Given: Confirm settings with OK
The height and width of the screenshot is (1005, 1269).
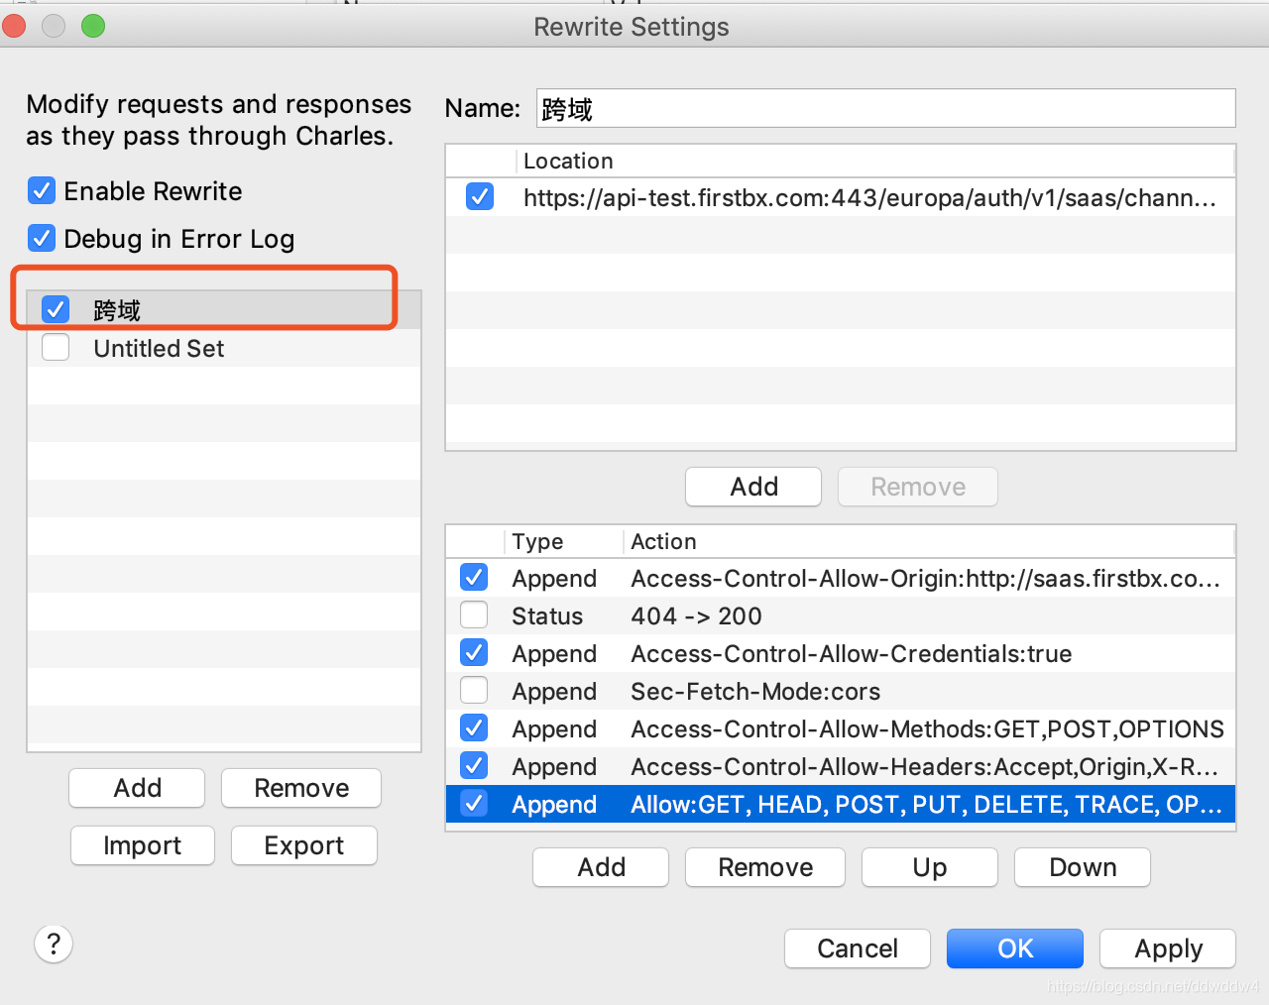Looking at the screenshot, I should click(1015, 949).
